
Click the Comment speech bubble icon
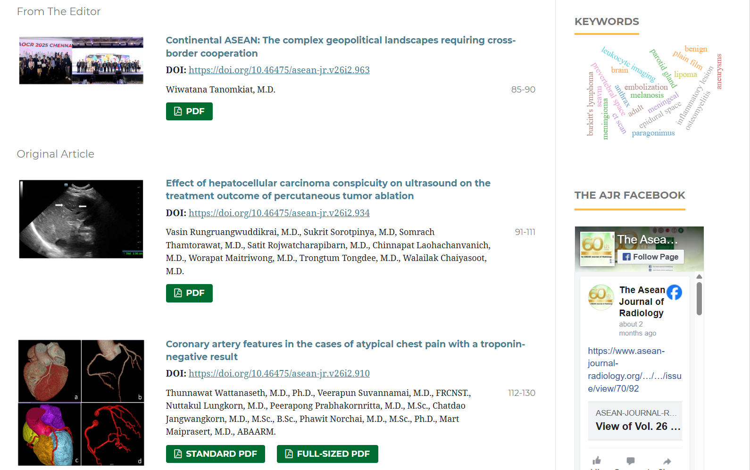(631, 461)
